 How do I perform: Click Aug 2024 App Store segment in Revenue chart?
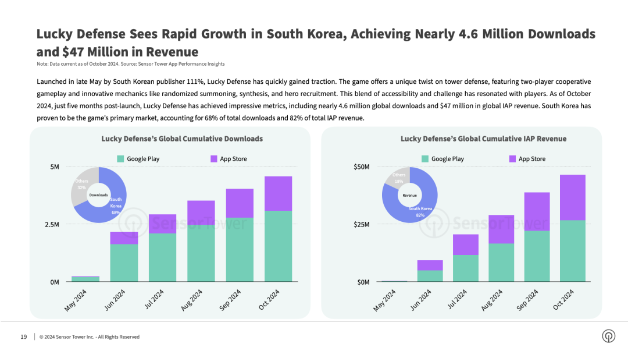pyautogui.click(x=501, y=229)
